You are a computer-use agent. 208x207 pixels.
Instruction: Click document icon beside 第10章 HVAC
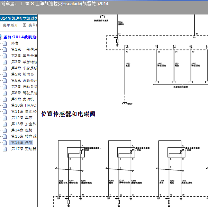click(x=5, y=106)
